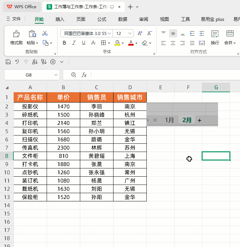This screenshot has height=247, width=240.
Task: Open the 工具 (Tools) tab
Action: pos(185,19)
